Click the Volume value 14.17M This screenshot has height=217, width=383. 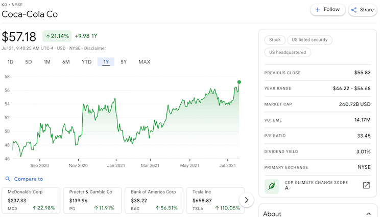click(x=363, y=120)
